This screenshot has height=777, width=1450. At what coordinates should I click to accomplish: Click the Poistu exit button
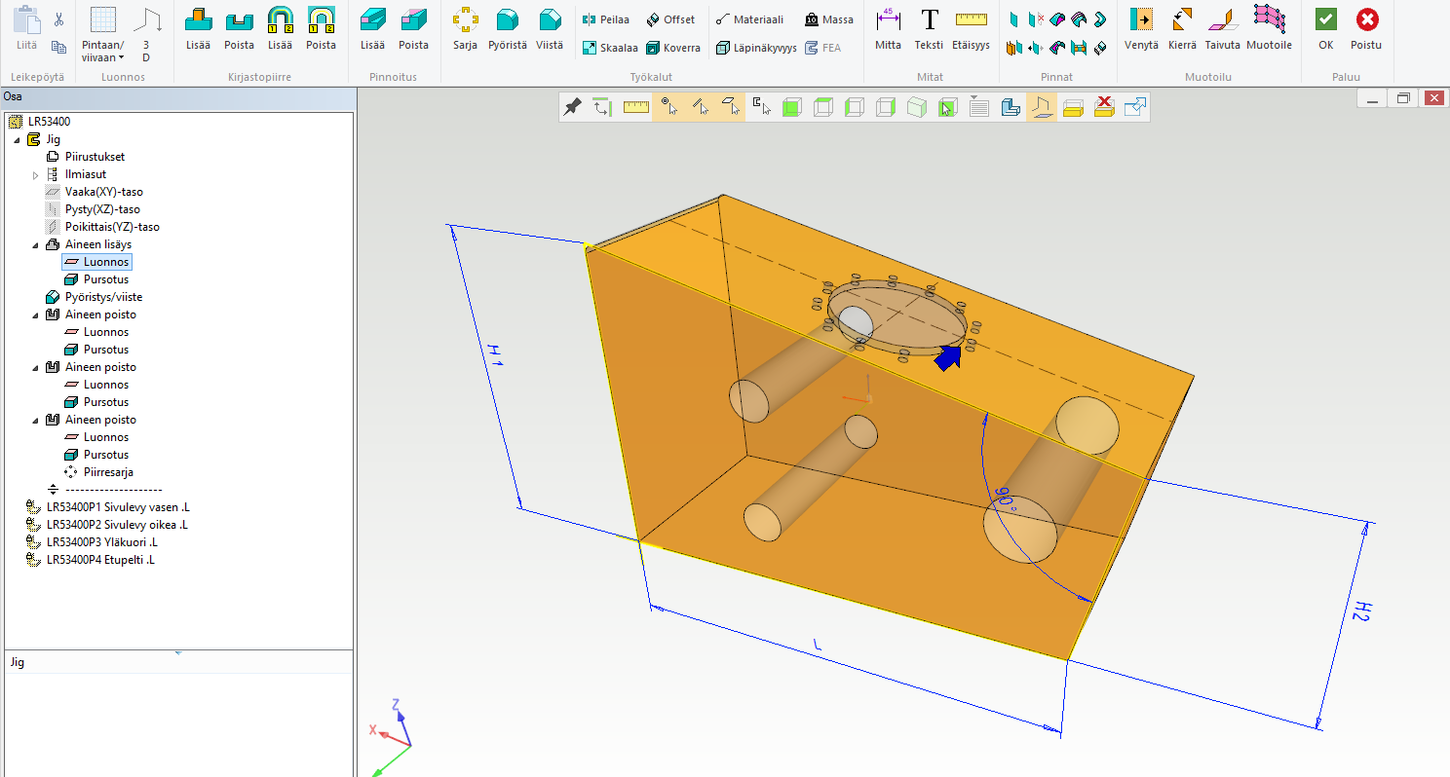tap(1366, 28)
